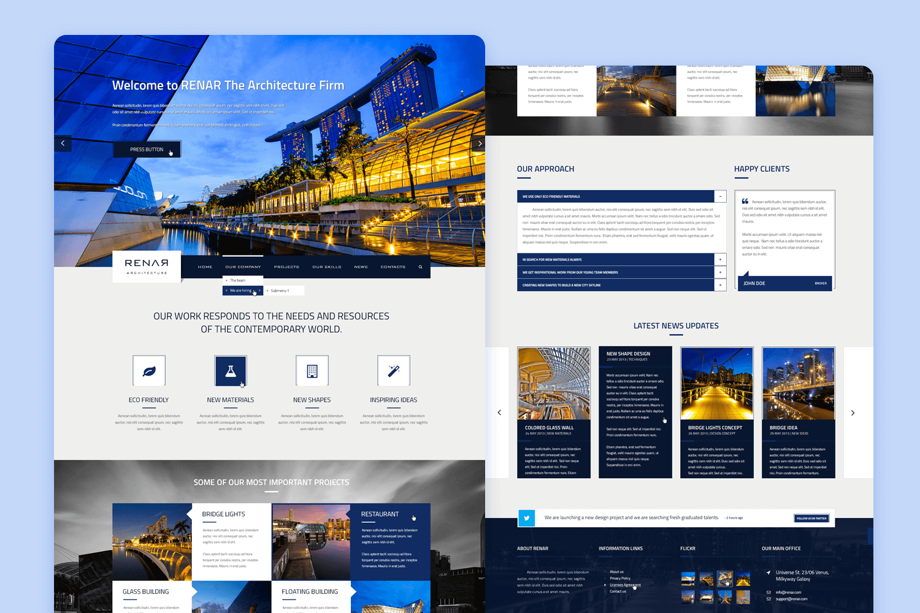
Task: Select the Eco Friendly leaf icon
Action: [148, 370]
